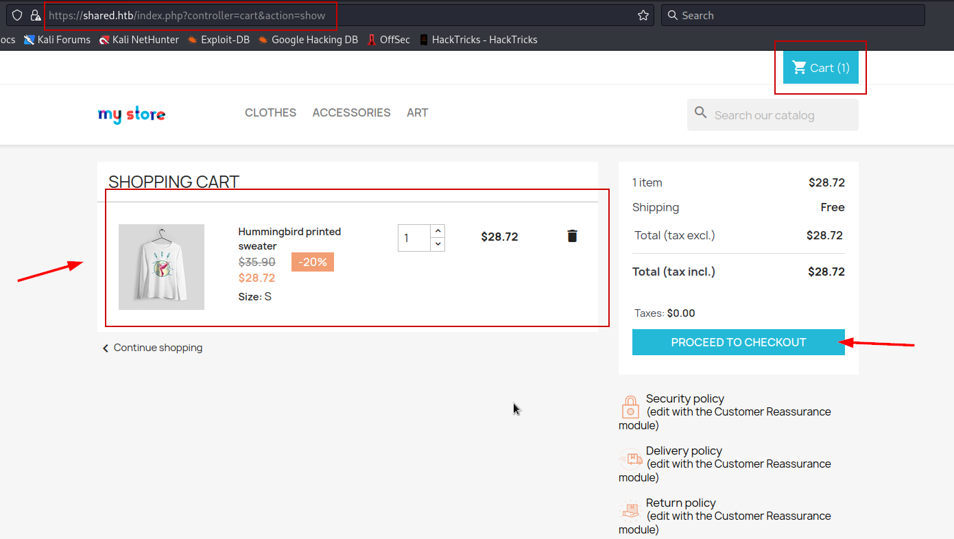
Task: Open the Exploit-DB bookmark
Action: pos(218,40)
